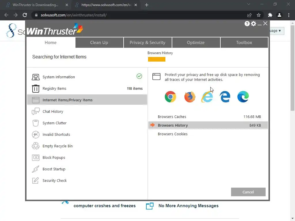Click the legacy Edge browser icon

pyautogui.click(x=225, y=97)
